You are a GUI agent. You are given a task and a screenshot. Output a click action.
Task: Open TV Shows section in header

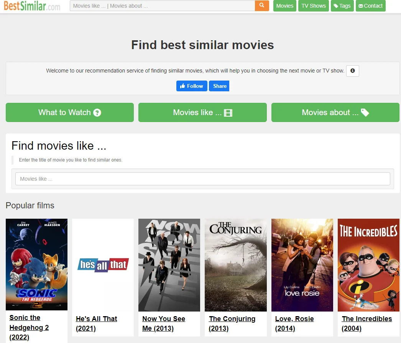pos(313,6)
